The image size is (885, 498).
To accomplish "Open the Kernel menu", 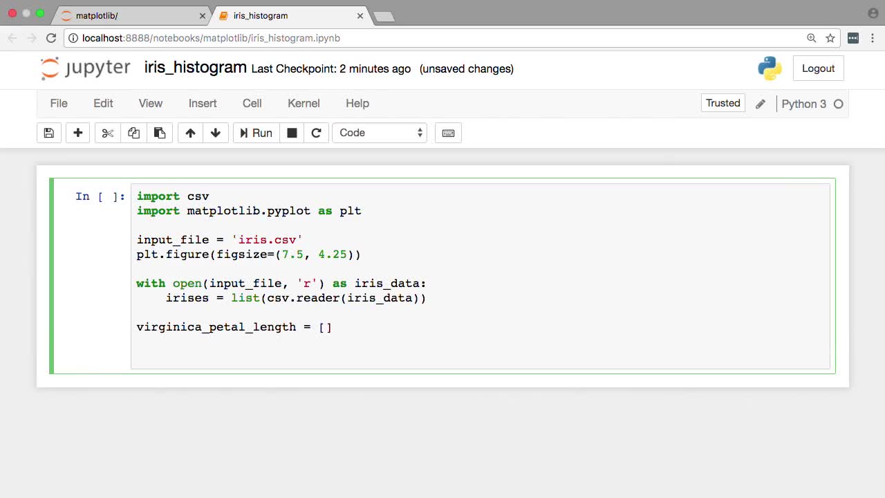I will pos(304,103).
